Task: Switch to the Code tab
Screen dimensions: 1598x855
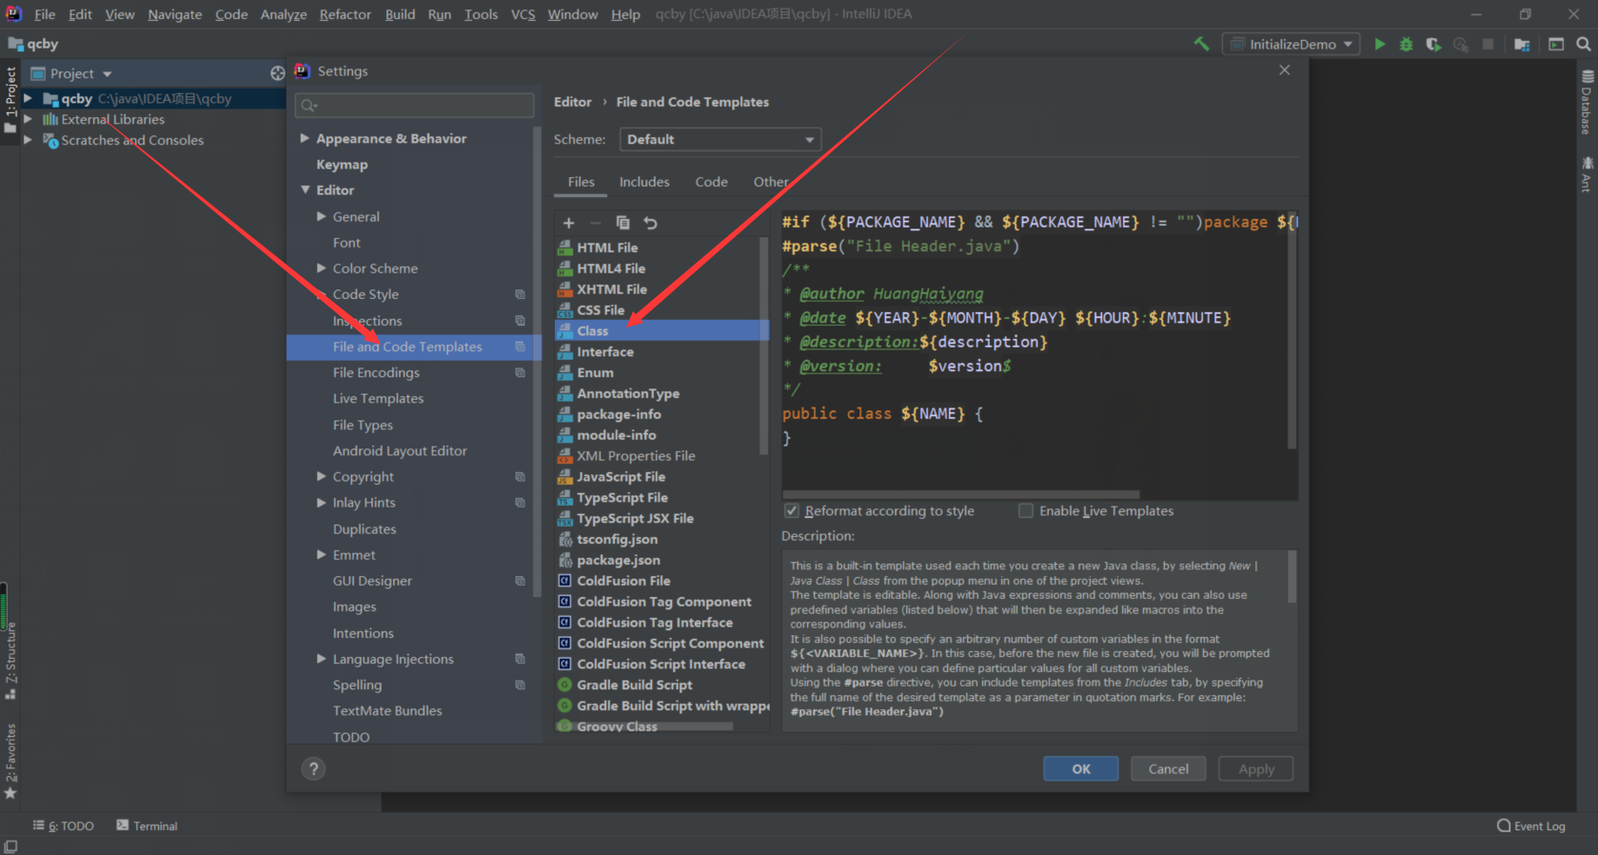Action: [711, 182]
